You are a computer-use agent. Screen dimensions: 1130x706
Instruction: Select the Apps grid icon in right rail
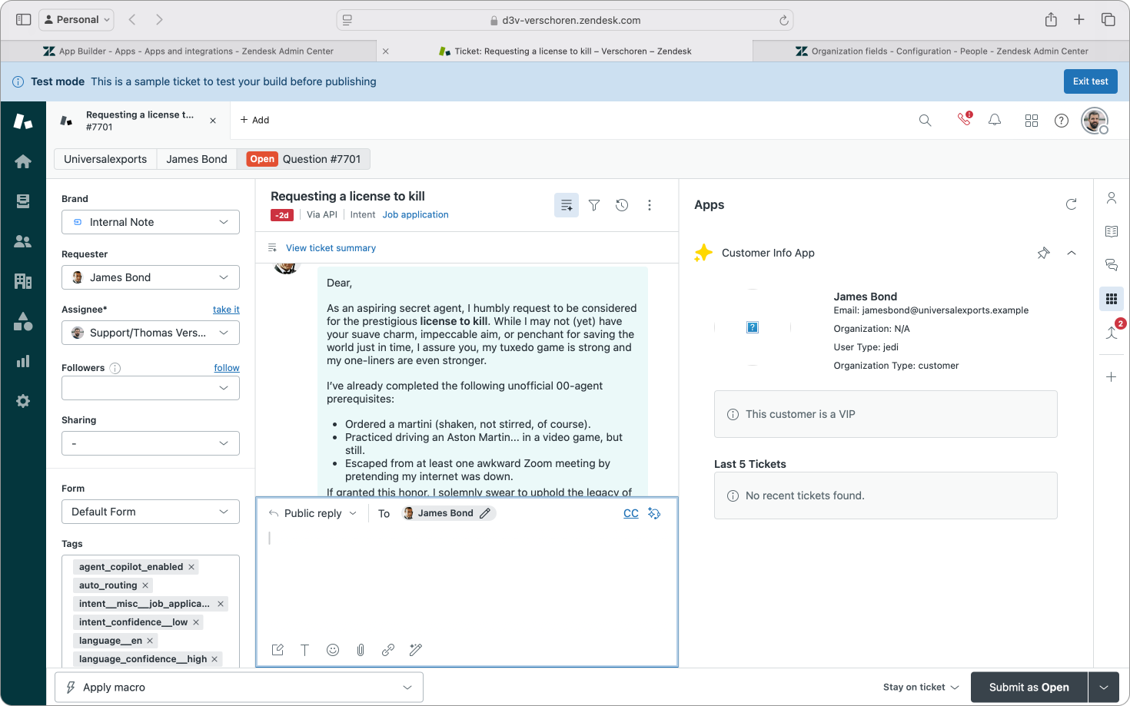(1112, 299)
